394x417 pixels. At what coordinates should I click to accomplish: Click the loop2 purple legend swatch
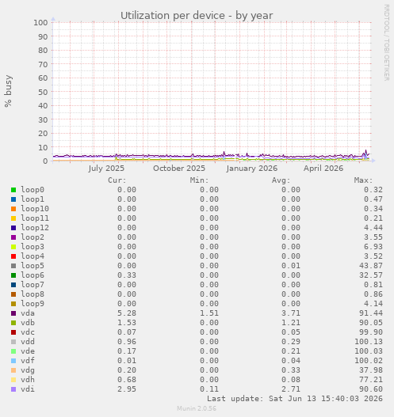(x=13, y=237)
